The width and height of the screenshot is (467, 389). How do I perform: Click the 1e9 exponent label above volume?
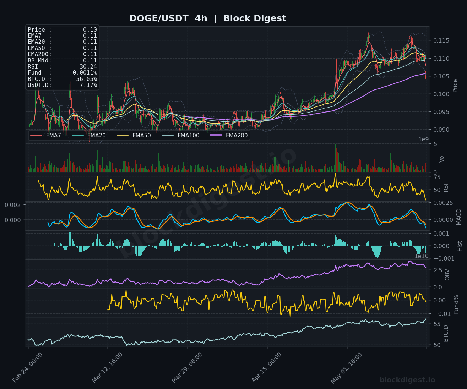coord(423,139)
